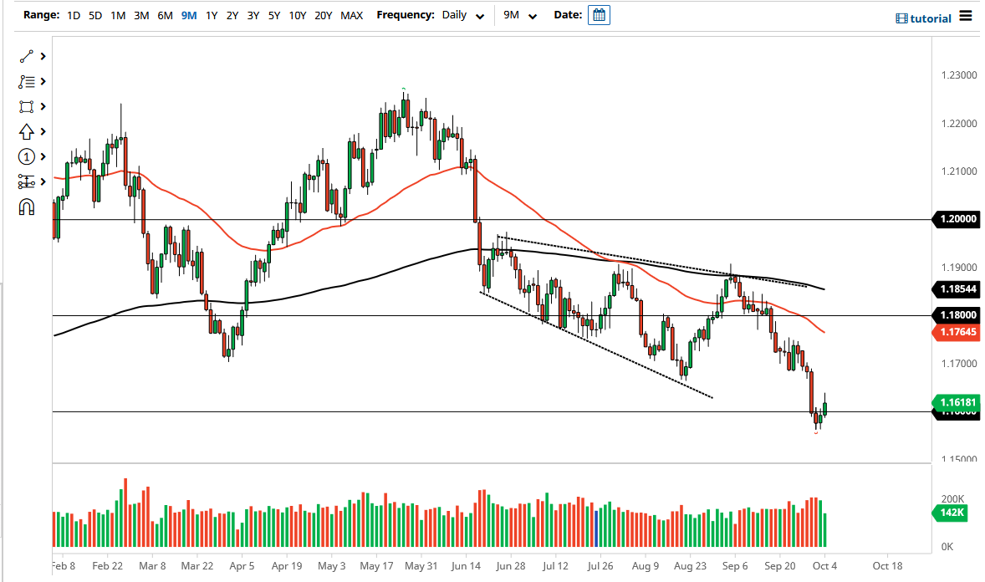Expand the arrow marker options arrow
This screenshot has height=582, width=985.
pyautogui.click(x=43, y=132)
